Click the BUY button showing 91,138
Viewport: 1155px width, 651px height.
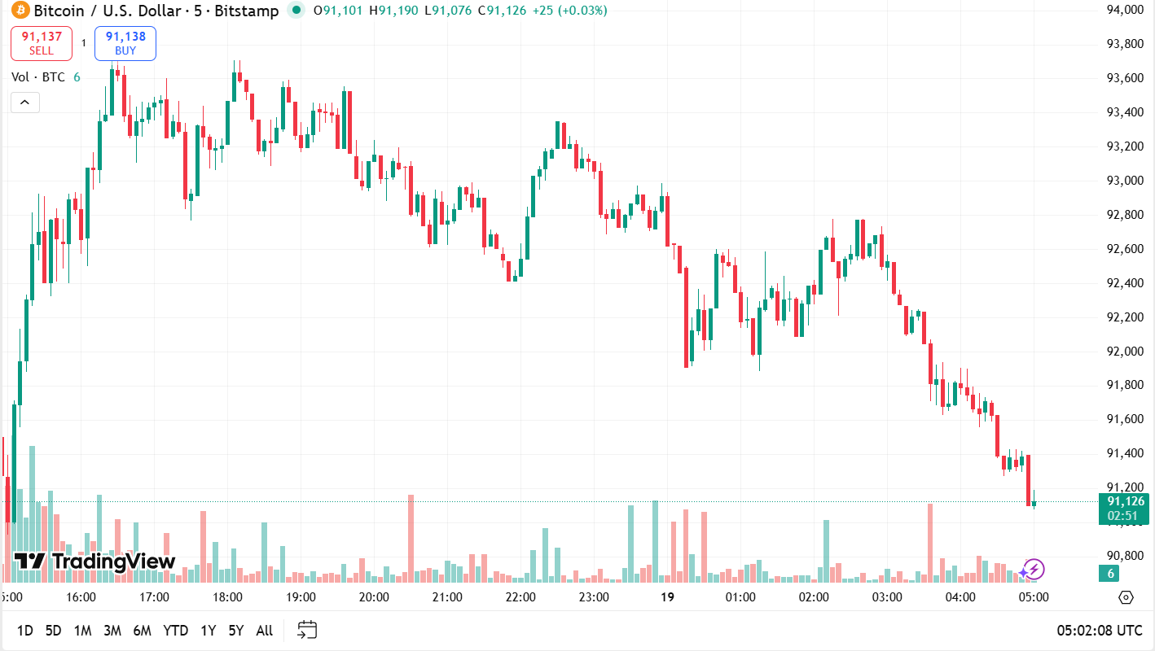[x=125, y=43]
